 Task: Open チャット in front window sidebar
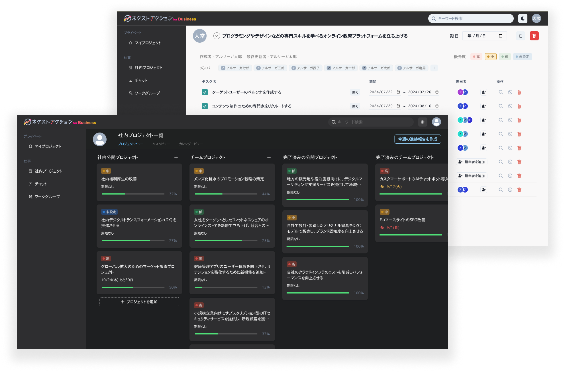click(38, 184)
